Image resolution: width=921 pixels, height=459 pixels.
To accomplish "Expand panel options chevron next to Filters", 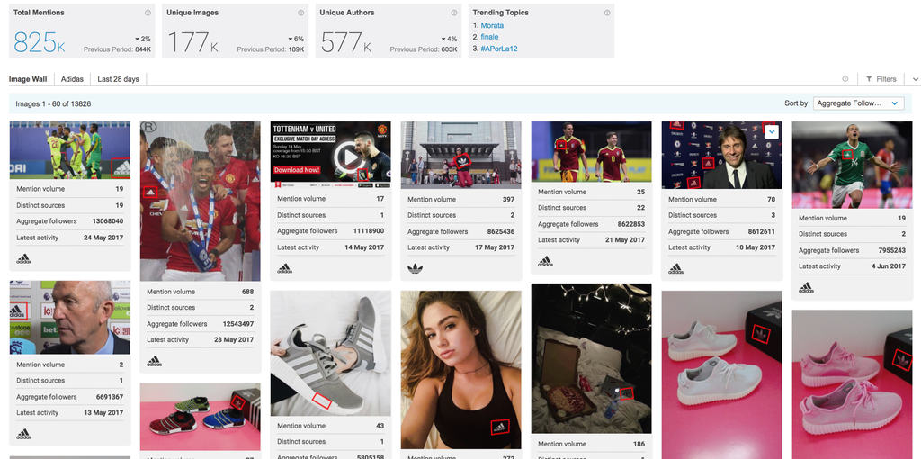I will tap(915, 79).
